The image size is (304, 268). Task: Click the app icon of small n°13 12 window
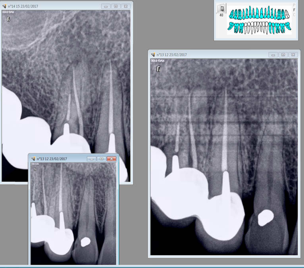[x=33, y=159]
